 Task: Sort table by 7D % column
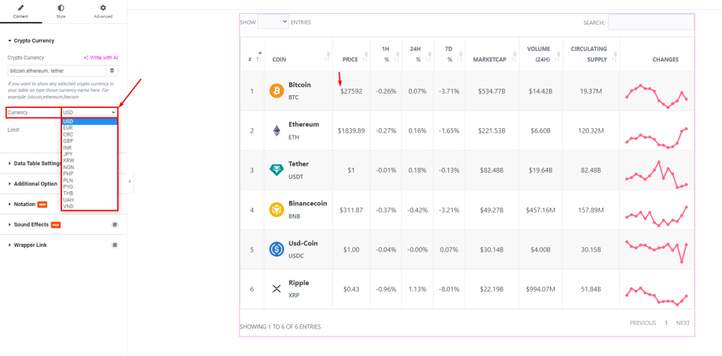click(449, 54)
